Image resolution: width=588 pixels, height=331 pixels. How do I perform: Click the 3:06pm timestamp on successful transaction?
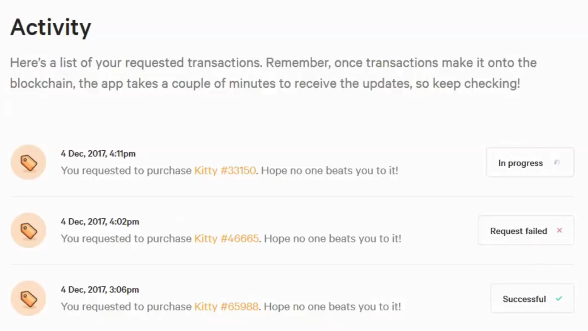(x=99, y=289)
